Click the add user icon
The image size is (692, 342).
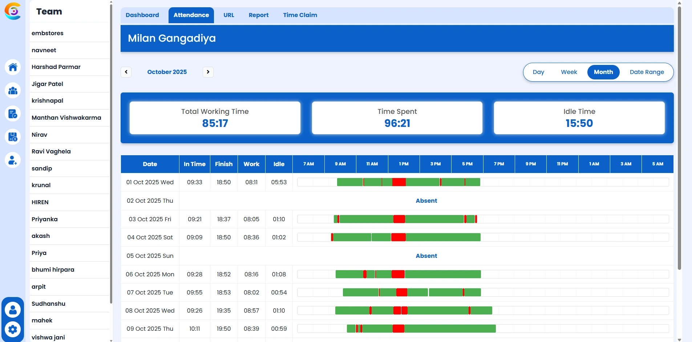(x=13, y=160)
